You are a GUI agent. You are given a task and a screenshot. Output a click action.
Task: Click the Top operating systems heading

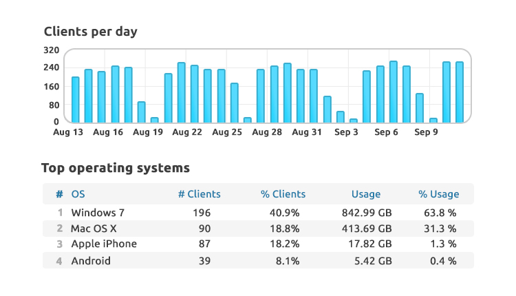click(115, 167)
